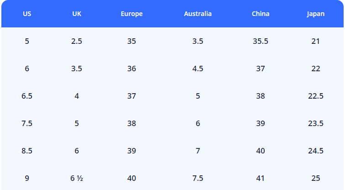The height and width of the screenshot is (190, 345).
Task: Click the US column header
Action: [27, 14]
